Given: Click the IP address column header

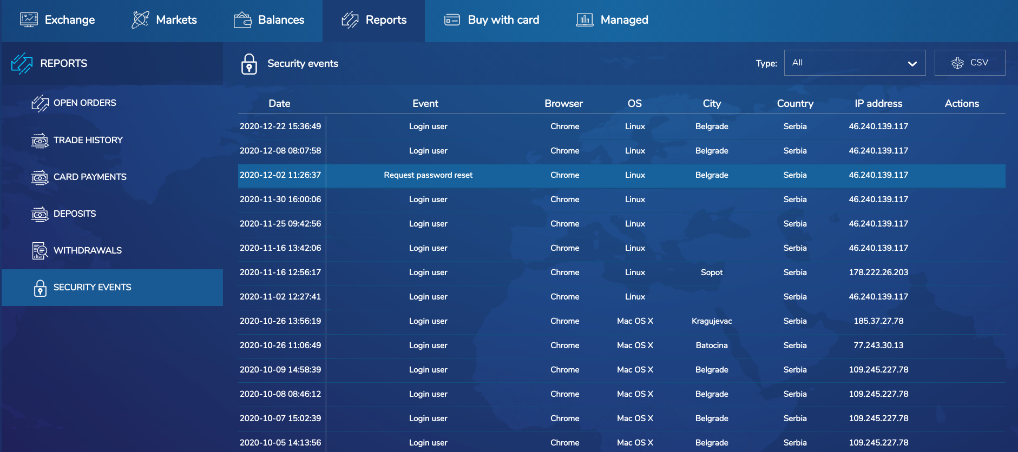Looking at the screenshot, I should [x=878, y=103].
